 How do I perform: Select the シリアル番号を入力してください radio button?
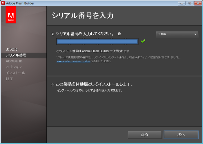coord(52,34)
